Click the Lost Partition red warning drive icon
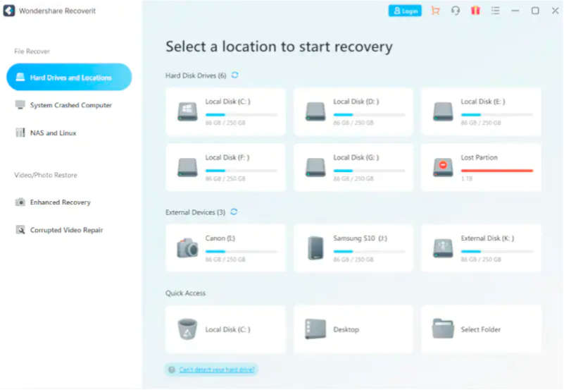This screenshot has height=390, width=564. pos(443,167)
